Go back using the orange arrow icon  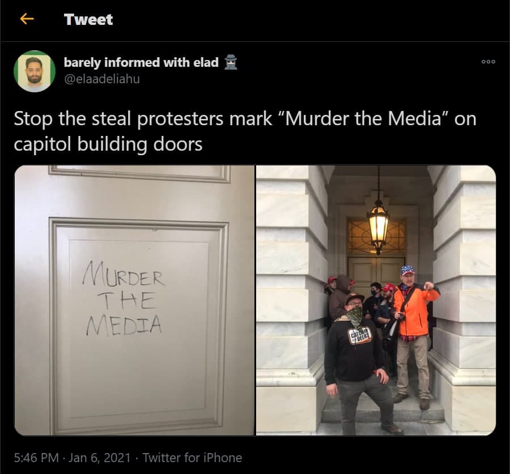tap(27, 19)
